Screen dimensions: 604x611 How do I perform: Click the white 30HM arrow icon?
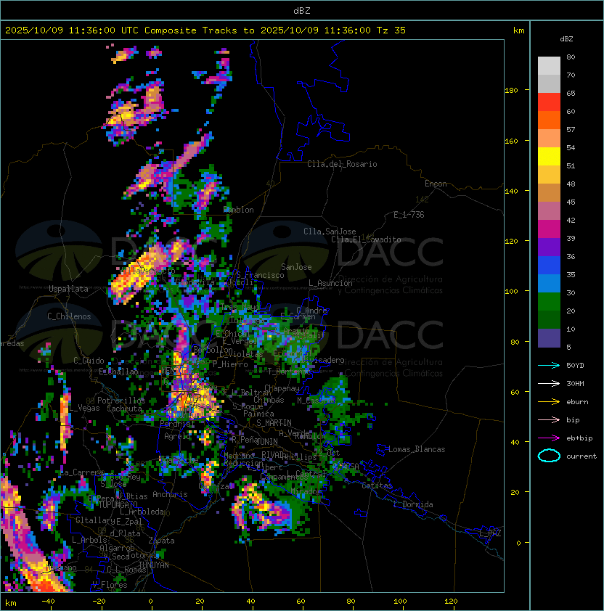click(549, 383)
